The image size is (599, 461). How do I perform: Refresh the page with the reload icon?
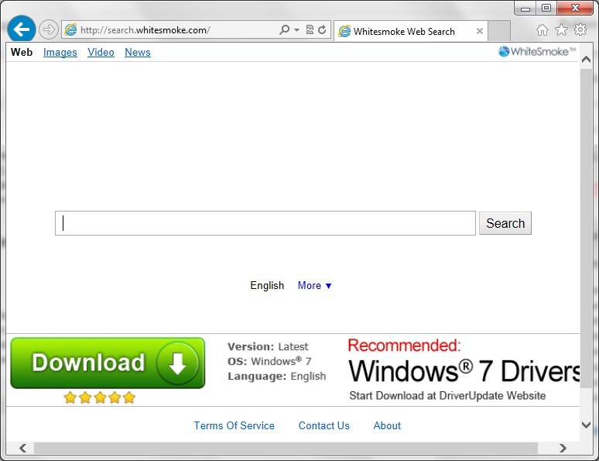coord(322,30)
